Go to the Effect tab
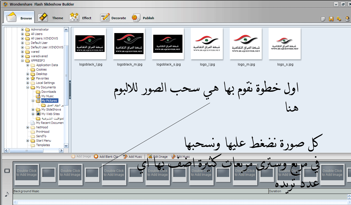This screenshot has height=205, width=351. pyautogui.click(x=80, y=18)
